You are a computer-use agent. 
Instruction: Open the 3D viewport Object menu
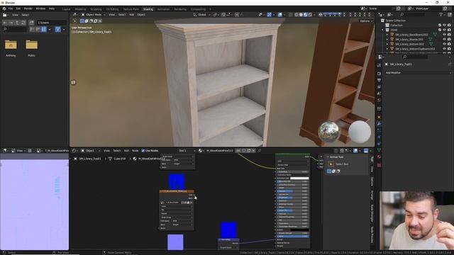[x=141, y=14]
